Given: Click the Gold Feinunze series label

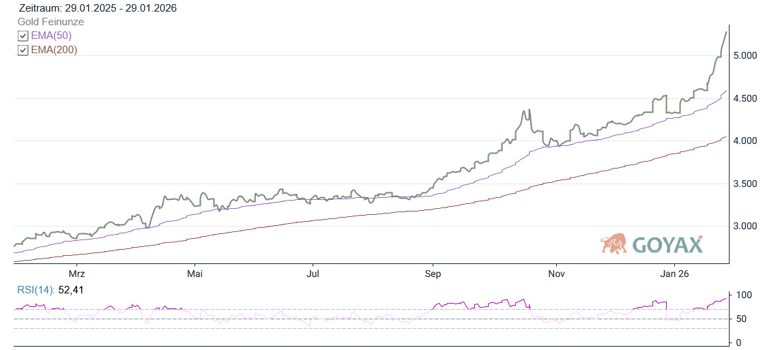Looking at the screenshot, I should tap(51, 22).
